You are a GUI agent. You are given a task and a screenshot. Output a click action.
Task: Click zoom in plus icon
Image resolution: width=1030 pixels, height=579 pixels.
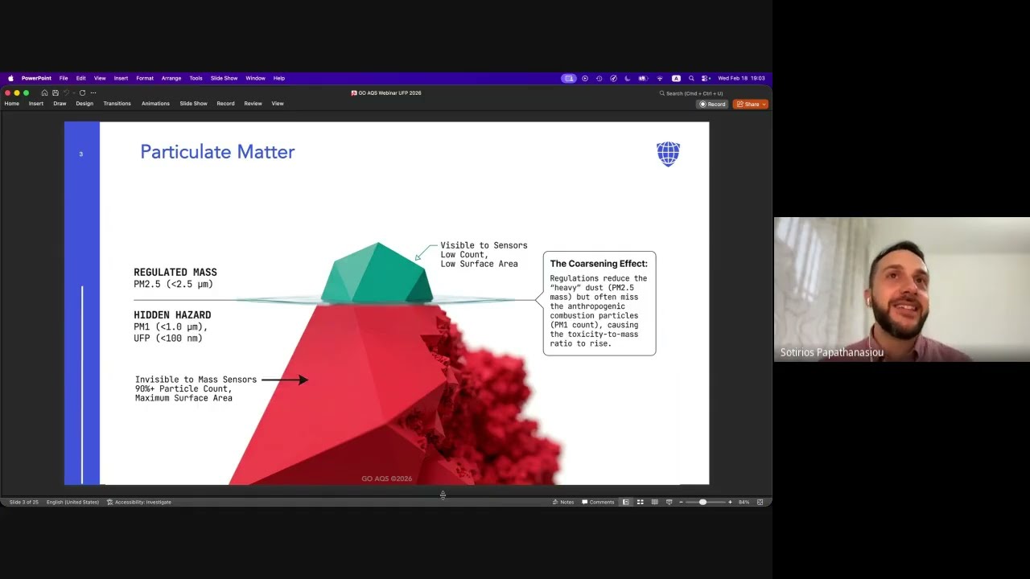coord(730,502)
